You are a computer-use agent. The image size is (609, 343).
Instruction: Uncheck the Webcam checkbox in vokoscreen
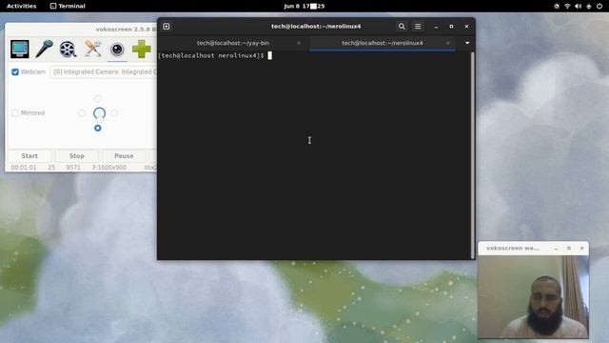[x=15, y=72]
